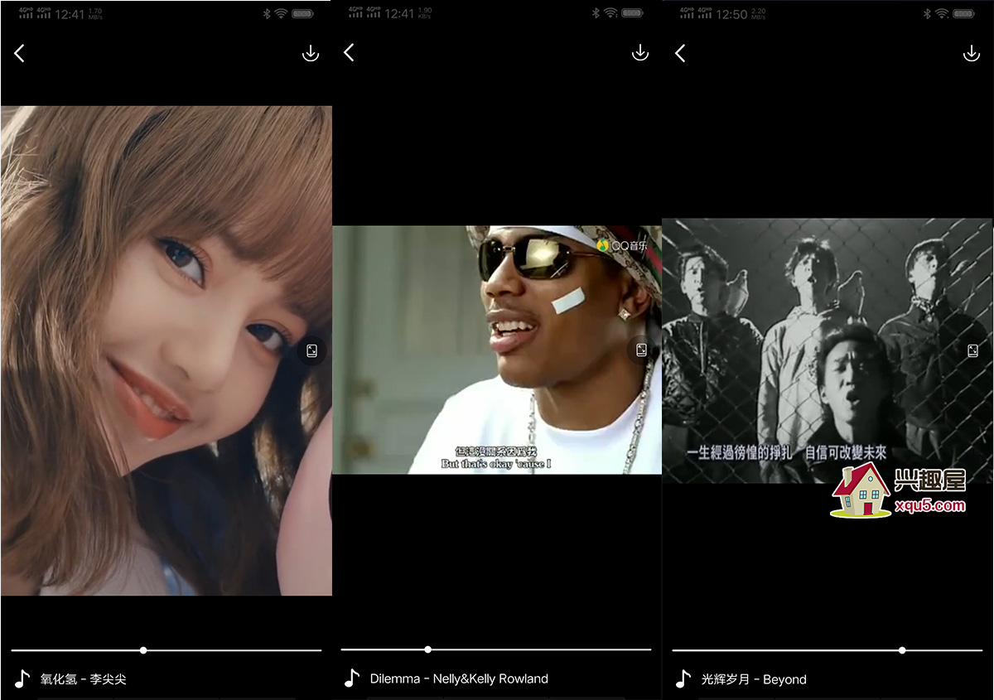Image resolution: width=994 pixels, height=700 pixels.
Task: Tap the 光辉岁月 Beyond video frame
Action: [x=828, y=350]
